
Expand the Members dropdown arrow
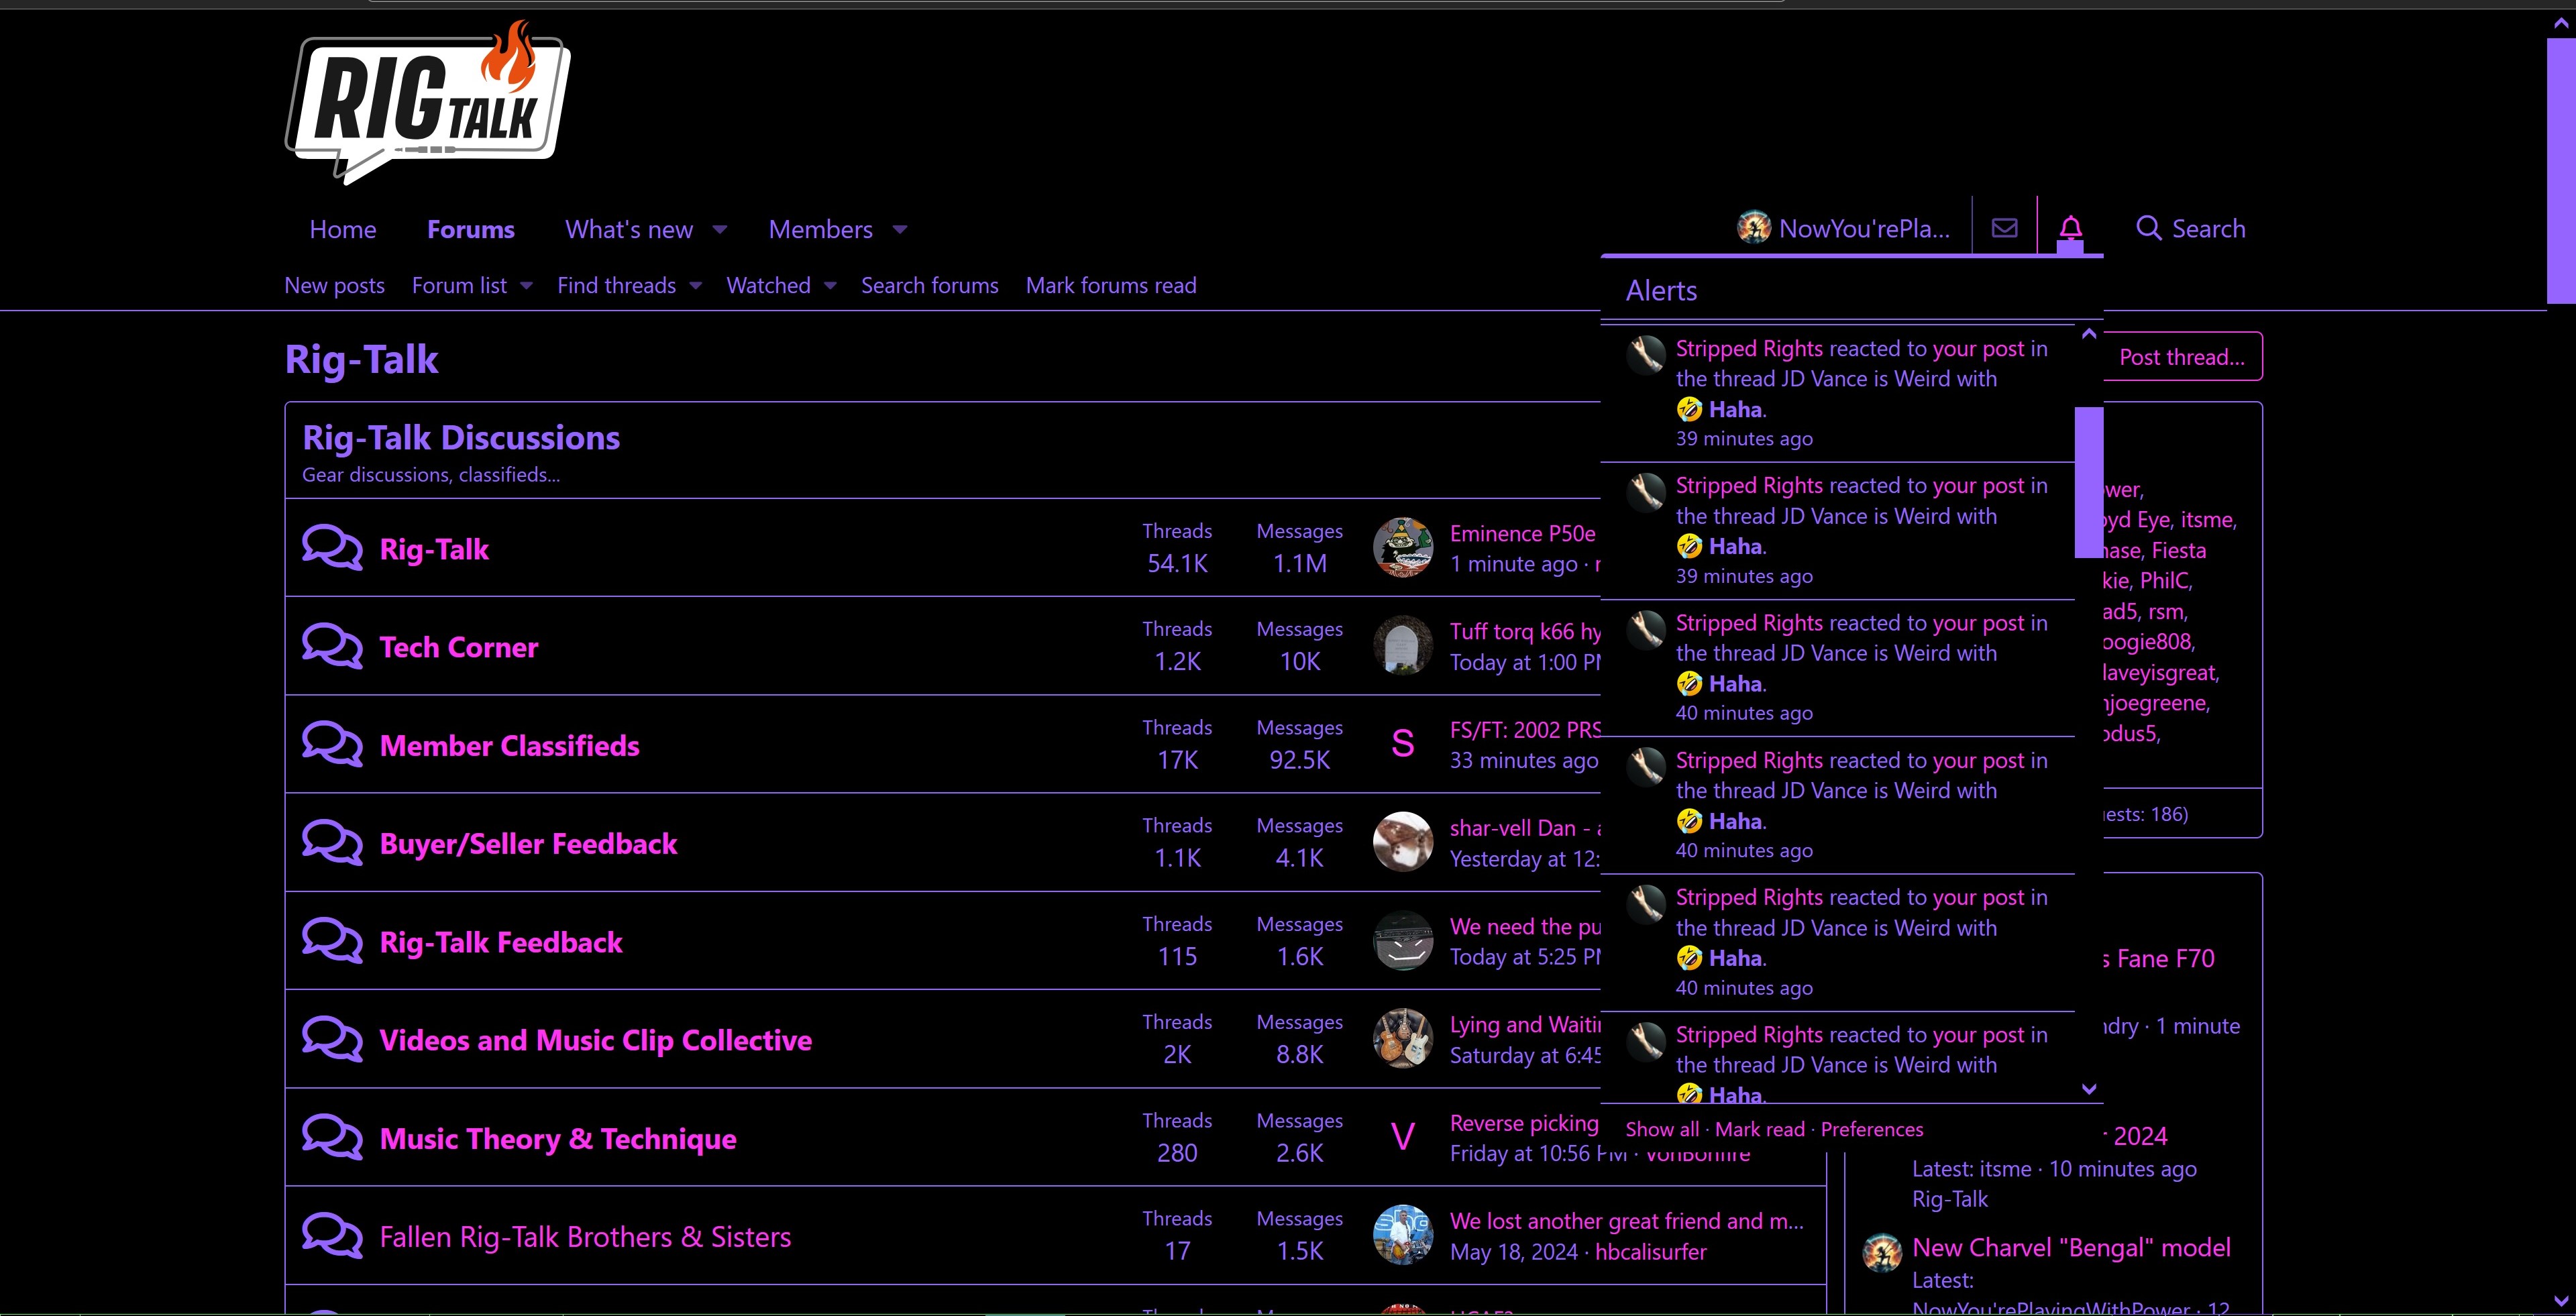900,230
